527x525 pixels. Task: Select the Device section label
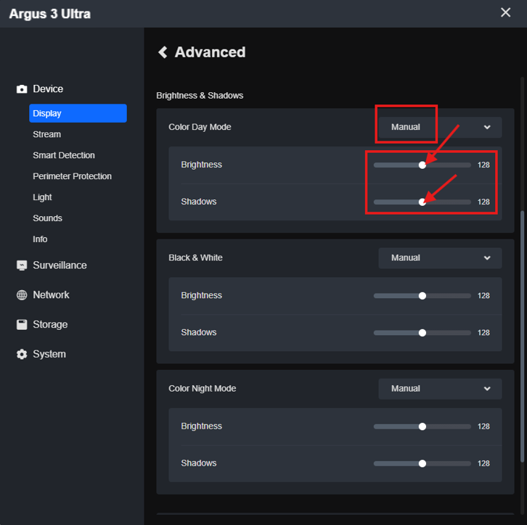tap(48, 88)
